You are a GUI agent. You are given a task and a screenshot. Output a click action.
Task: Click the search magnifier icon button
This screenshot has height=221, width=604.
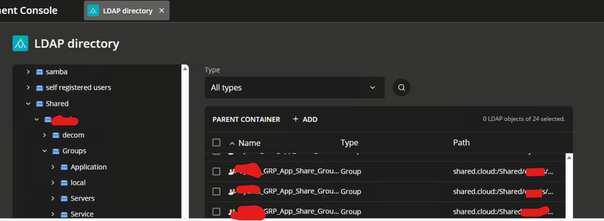[401, 88]
